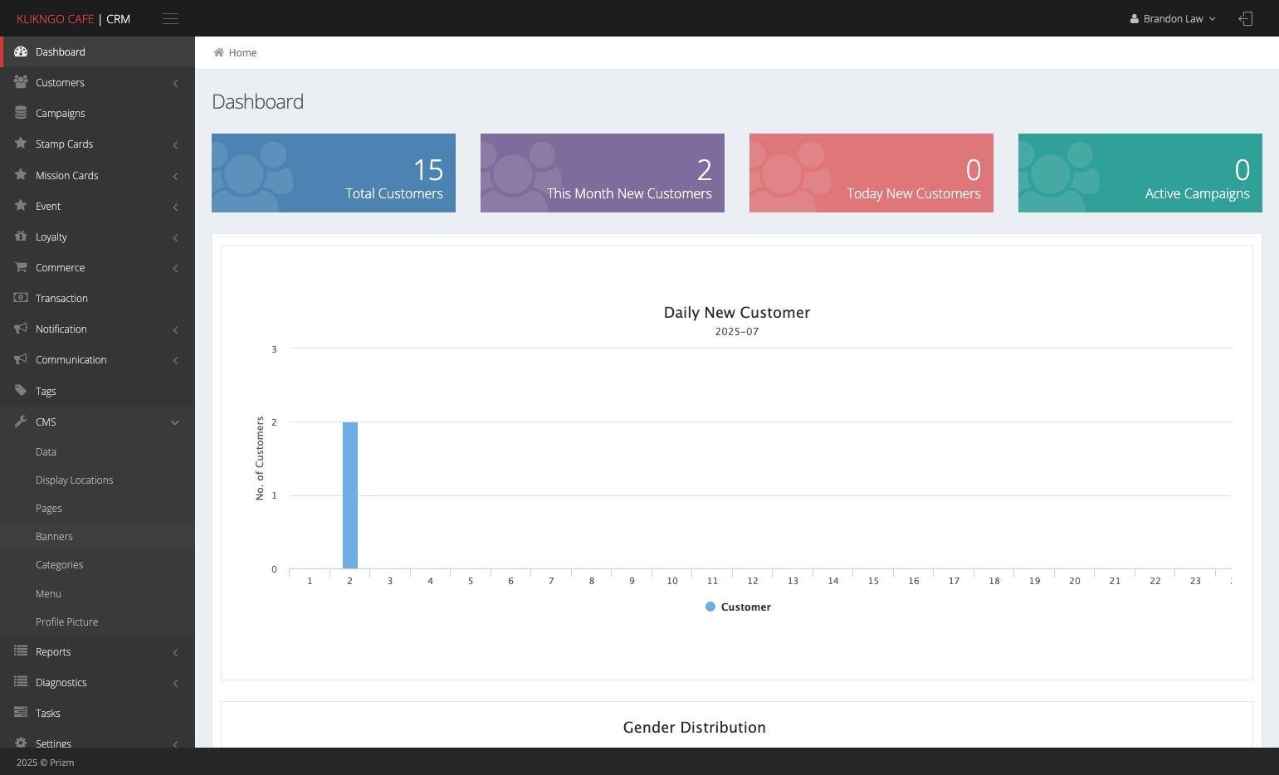
Task: Click the Dashboard gauge icon in the sidebar
Action: [21, 51]
